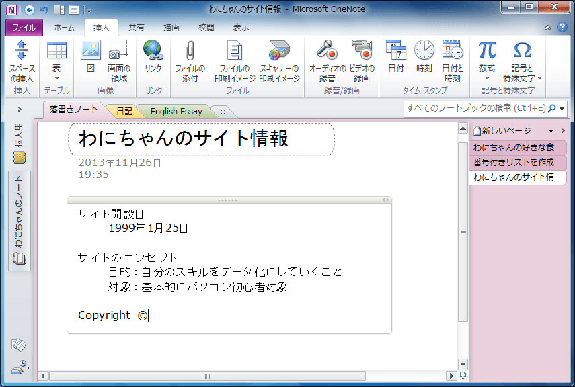Undo the last action from title bar
Image resolution: width=575 pixels, height=387 pixels.
44,9
